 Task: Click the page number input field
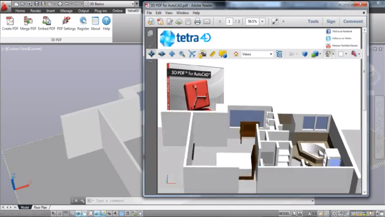click(x=229, y=21)
